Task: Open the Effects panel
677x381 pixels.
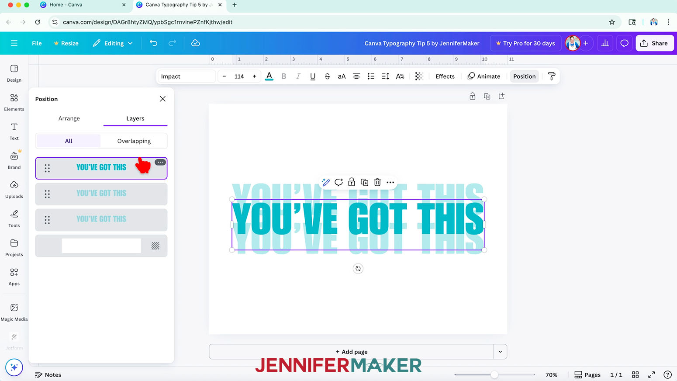Action: pyautogui.click(x=445, y=76)
